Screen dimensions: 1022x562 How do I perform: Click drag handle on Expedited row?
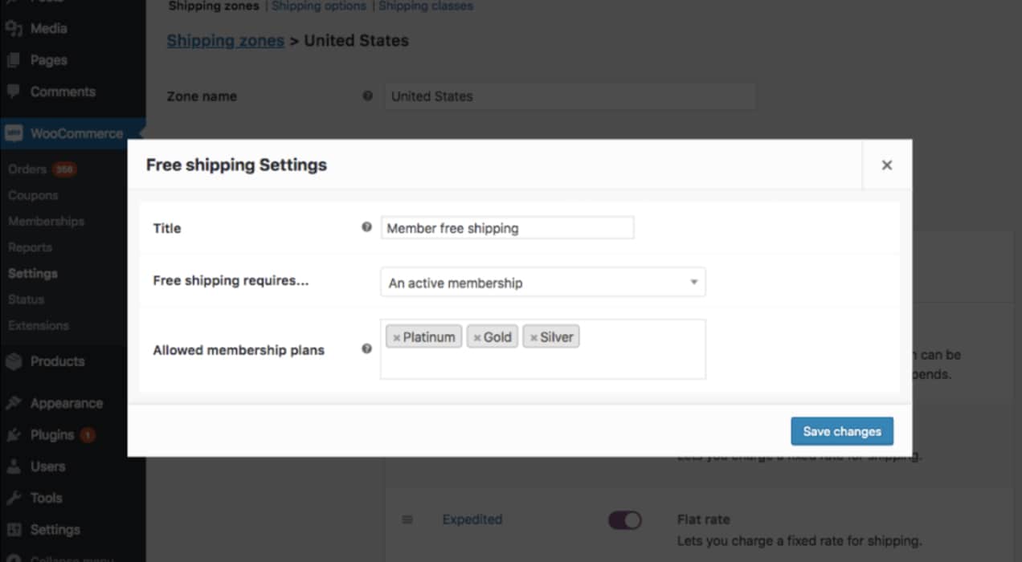pyautogui.click(x=407, y=519)
